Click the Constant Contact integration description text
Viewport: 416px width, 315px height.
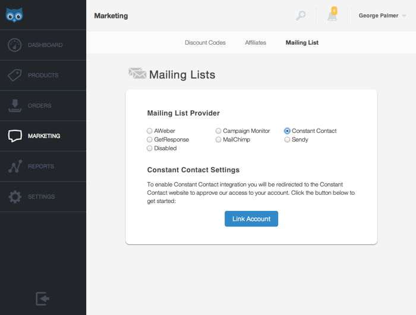(x=251, y=192)
